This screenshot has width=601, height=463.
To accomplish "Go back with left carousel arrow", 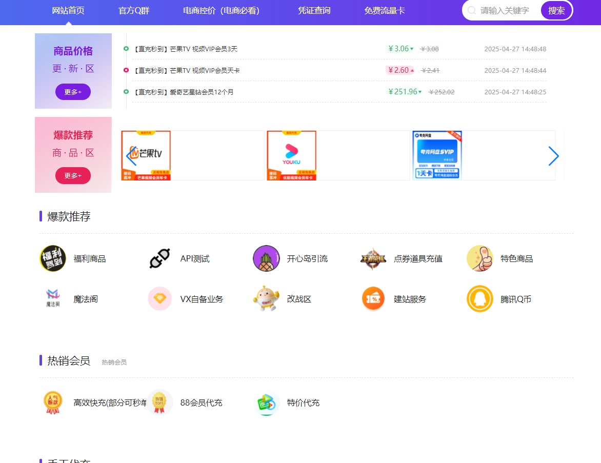I will [131, 156].
